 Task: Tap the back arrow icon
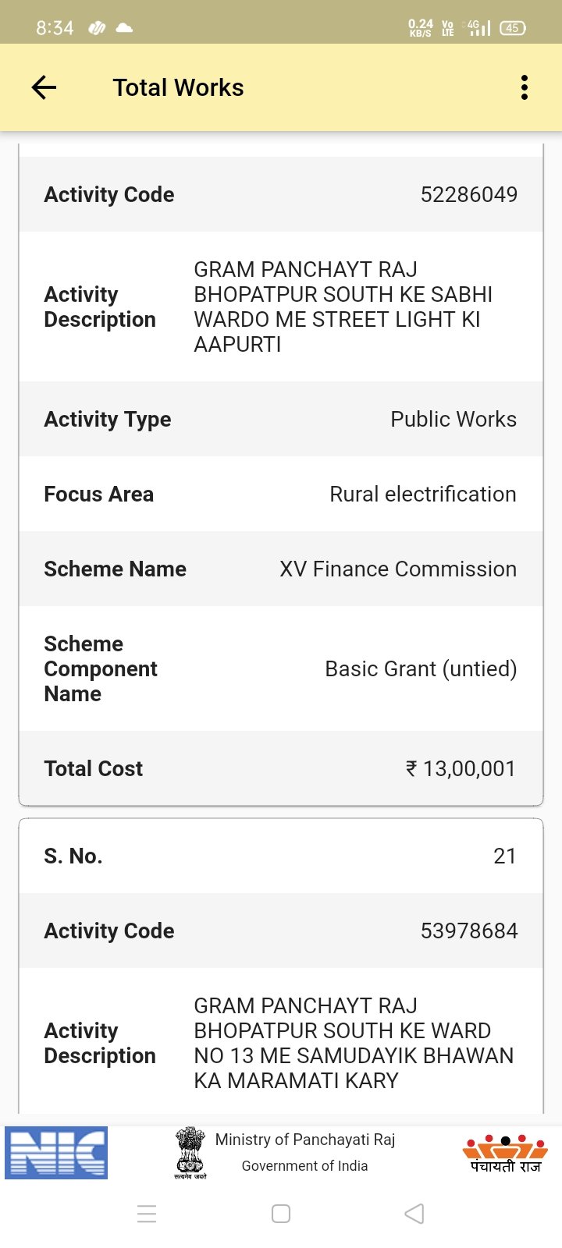point(44,87)
